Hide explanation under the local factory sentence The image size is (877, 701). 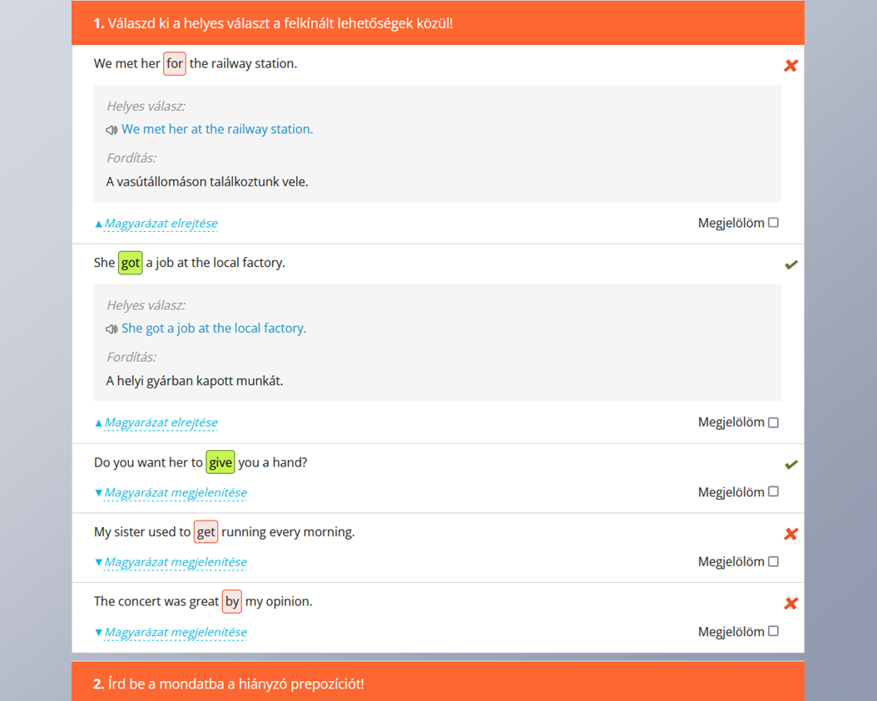click(x=156, y=422)
